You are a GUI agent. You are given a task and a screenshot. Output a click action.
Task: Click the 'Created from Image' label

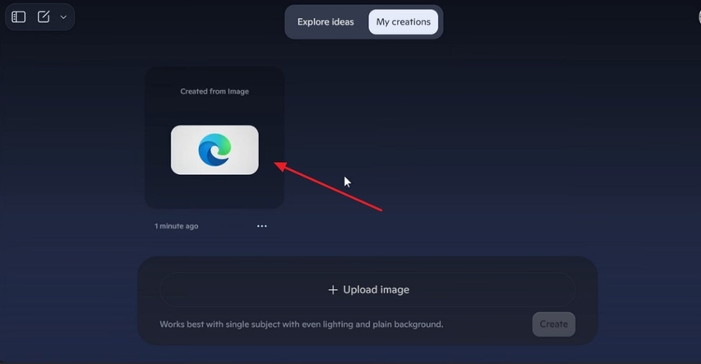(x=214, y=91)
